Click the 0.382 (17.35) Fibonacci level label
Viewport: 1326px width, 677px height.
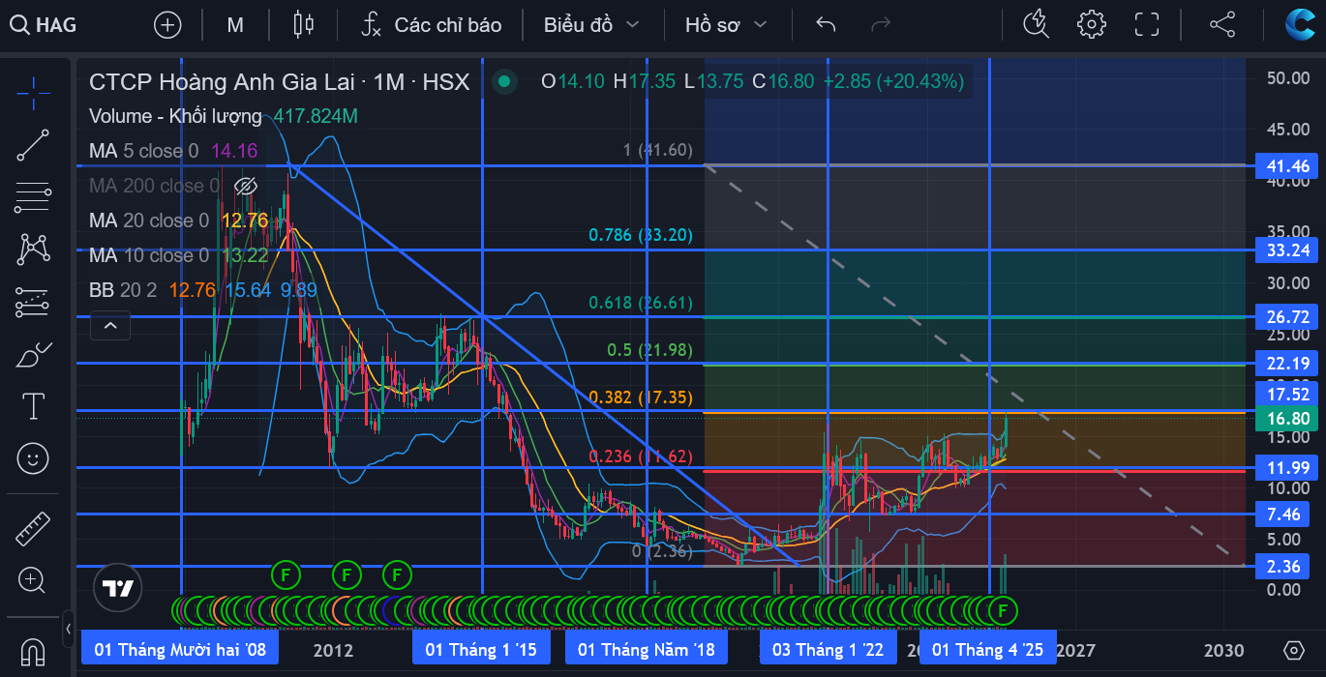(x=641, y=397)
